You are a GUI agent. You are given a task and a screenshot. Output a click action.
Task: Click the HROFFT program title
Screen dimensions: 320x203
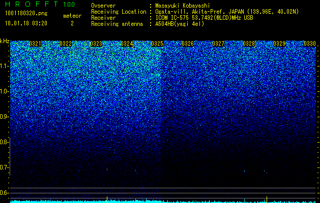(x=32, y=4)
